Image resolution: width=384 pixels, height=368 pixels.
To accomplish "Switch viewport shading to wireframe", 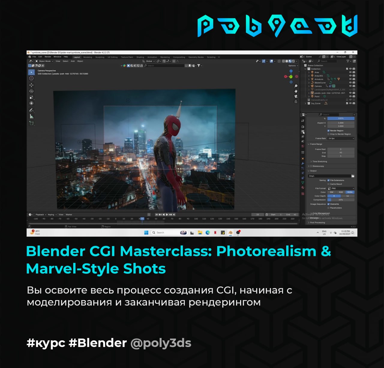I will (283, 61).
